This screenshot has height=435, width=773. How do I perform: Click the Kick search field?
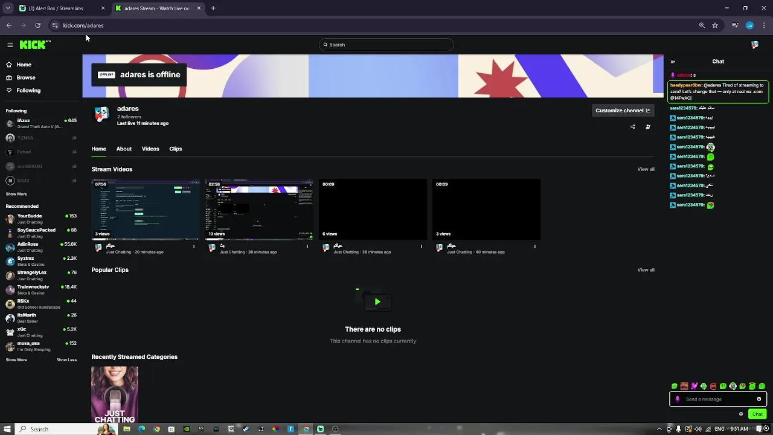386,45
